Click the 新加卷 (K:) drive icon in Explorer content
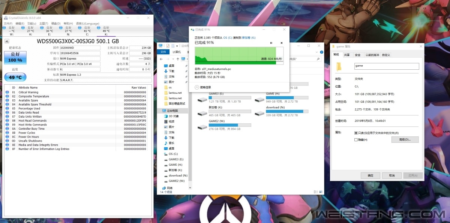Screen dimensions: 450x223 point(202,113)
